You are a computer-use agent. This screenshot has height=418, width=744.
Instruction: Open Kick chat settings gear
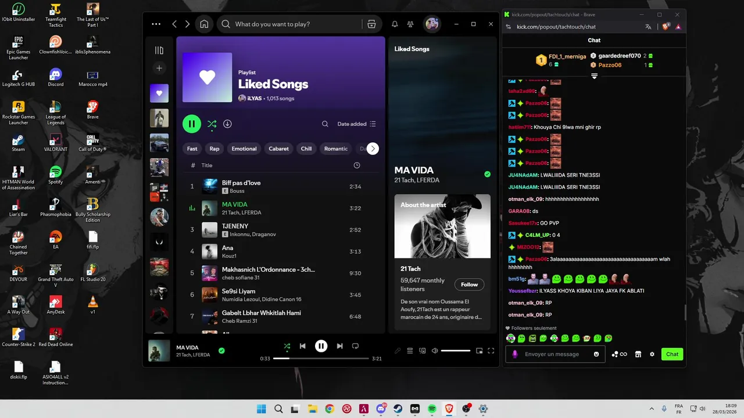652,354
